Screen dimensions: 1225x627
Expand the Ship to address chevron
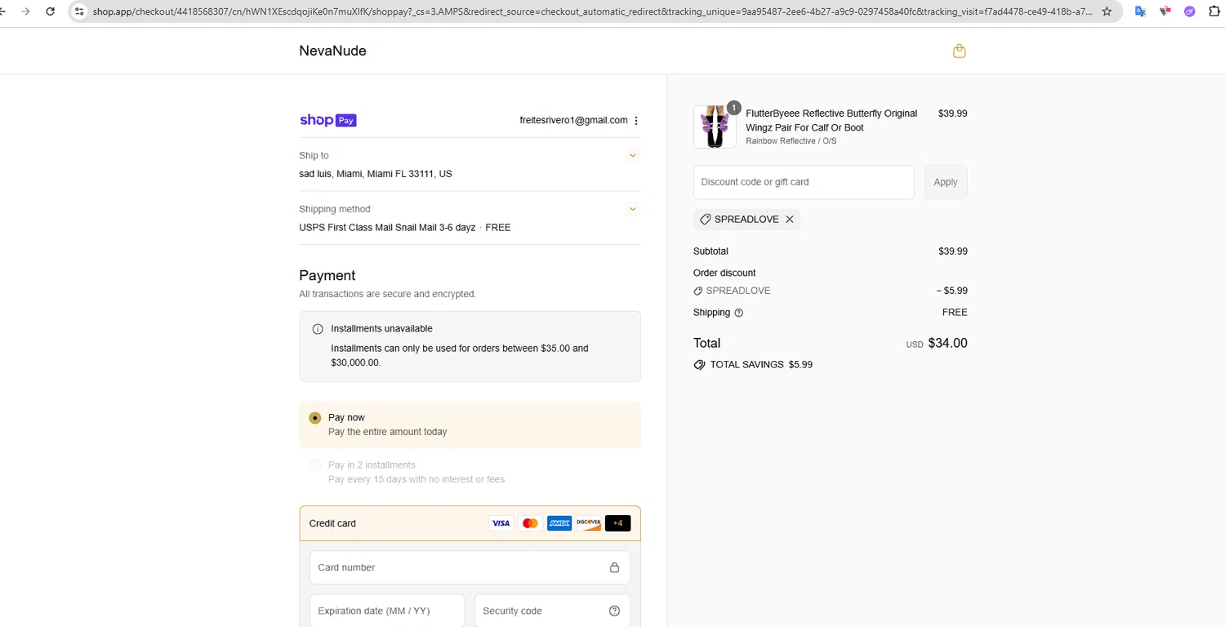(632, 155)
